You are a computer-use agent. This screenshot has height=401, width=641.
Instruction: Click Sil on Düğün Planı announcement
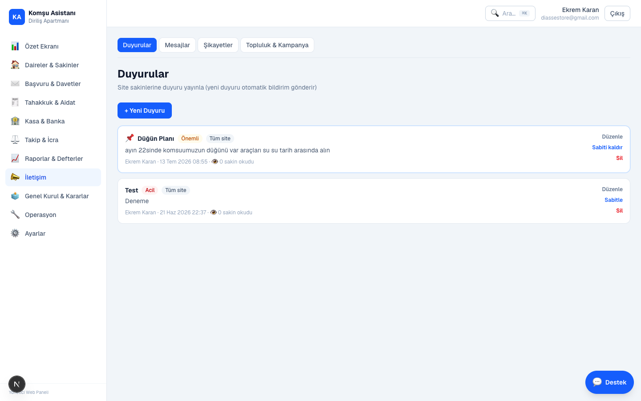coord(619,158)
